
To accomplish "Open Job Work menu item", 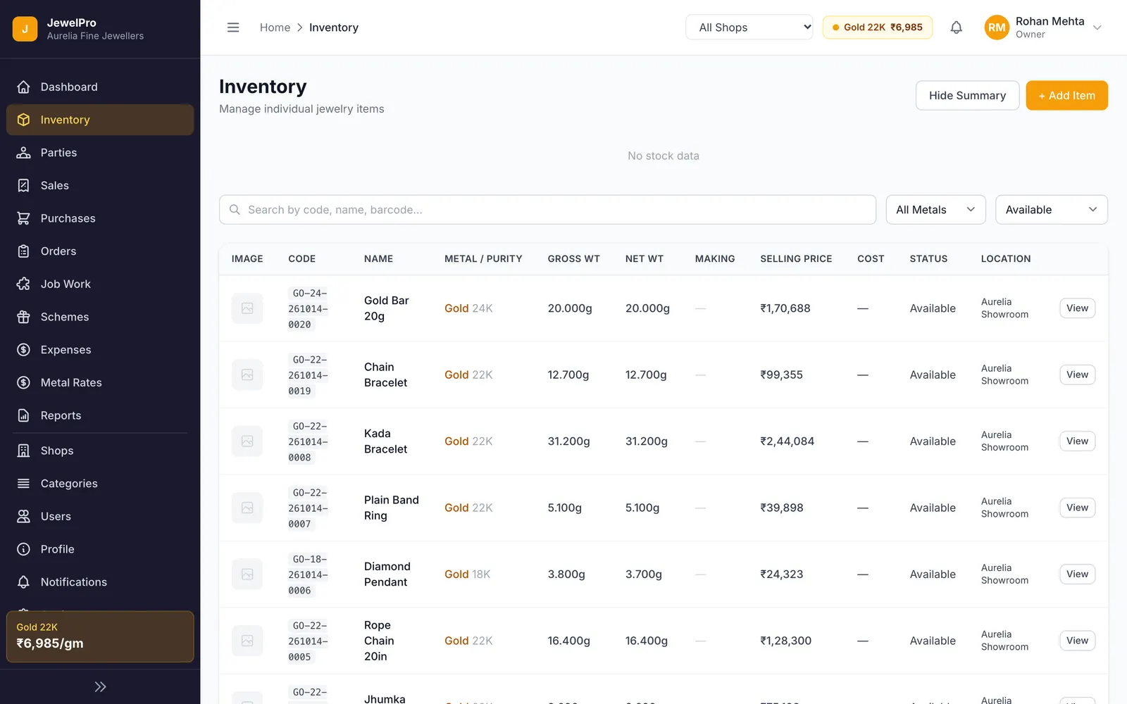I will (100, 284).
